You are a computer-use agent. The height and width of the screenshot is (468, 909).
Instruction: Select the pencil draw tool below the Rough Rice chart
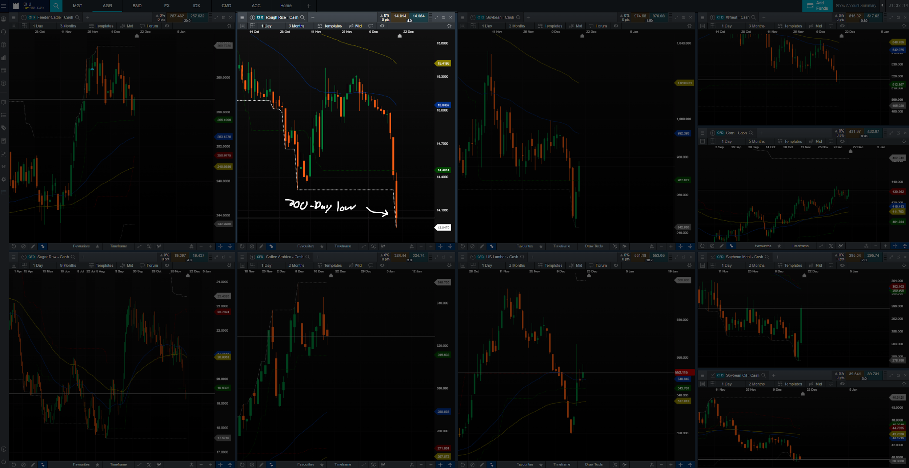coord(261,246)
